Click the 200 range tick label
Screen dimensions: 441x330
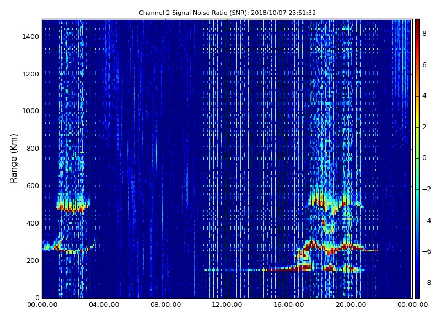[x=33, y=260]
